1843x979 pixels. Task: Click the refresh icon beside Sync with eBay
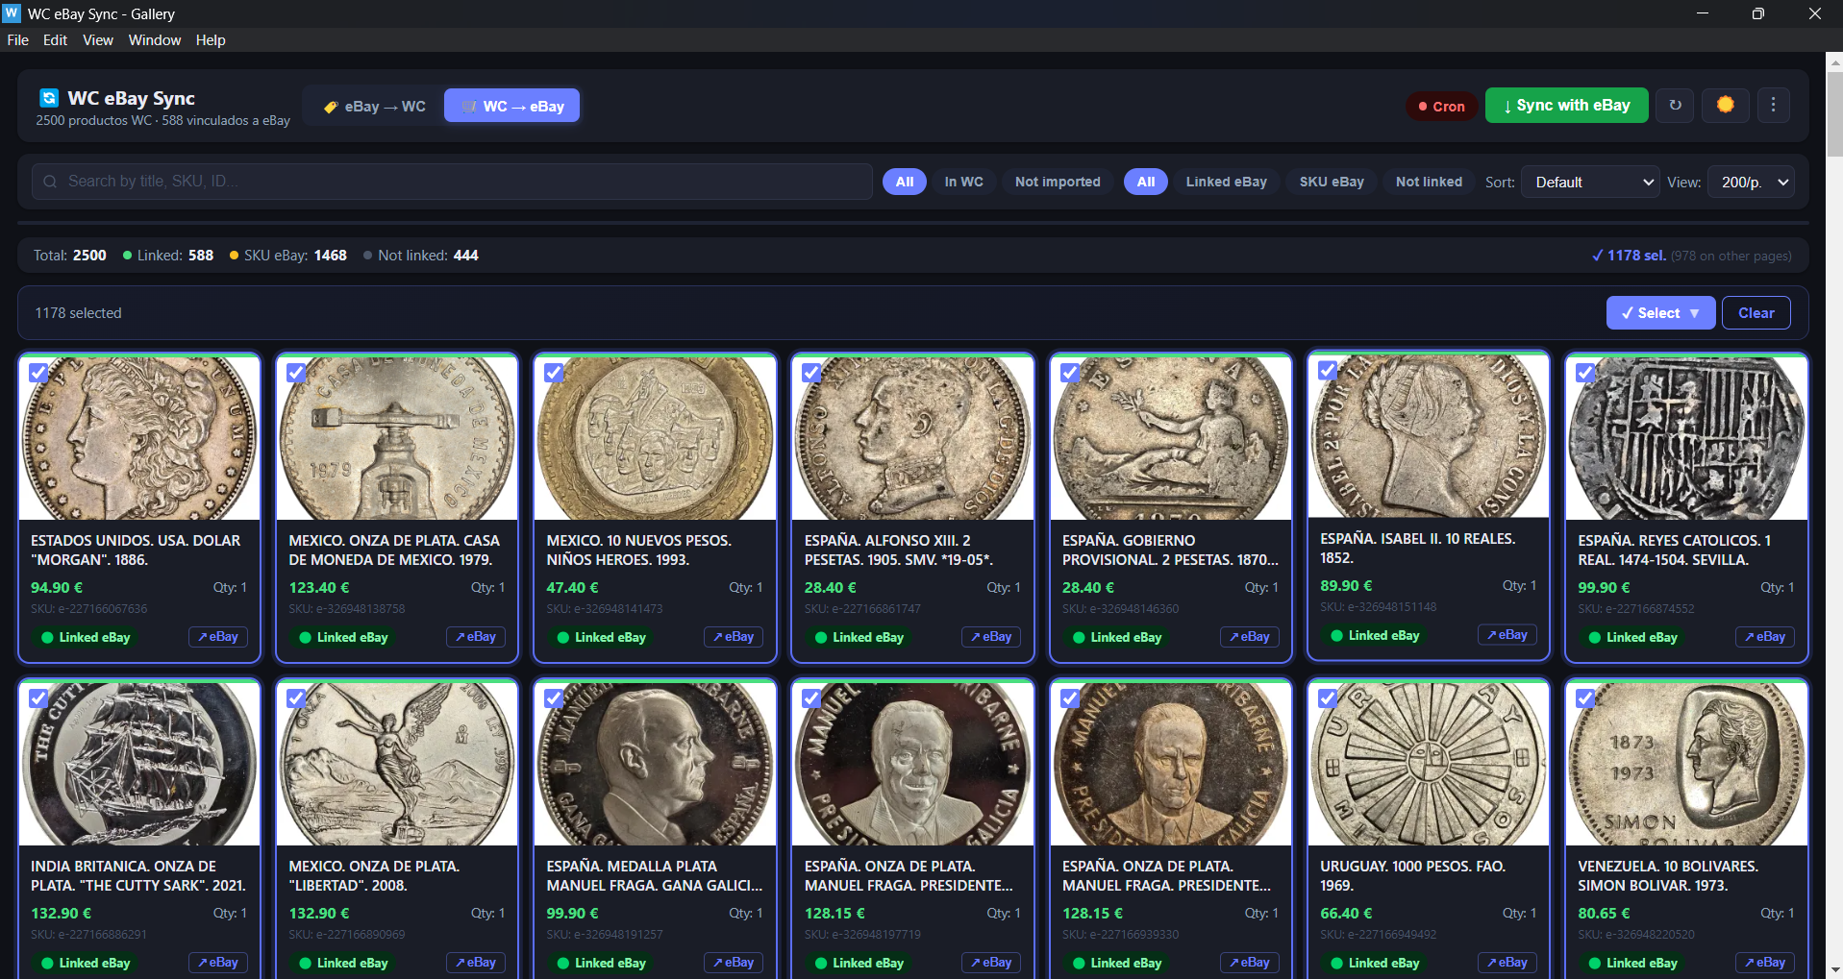(1675, 106)
